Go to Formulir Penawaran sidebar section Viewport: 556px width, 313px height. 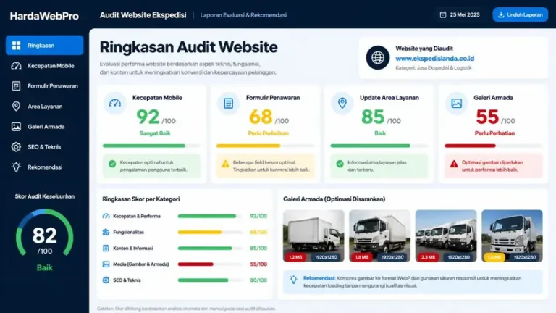click(x=44, y=86)
